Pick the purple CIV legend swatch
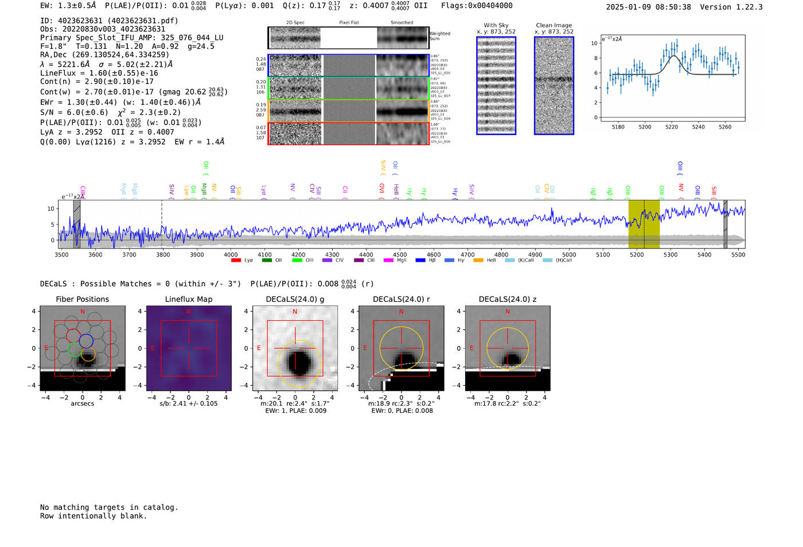This screenshot has height=547, width=803. (327, 260)
